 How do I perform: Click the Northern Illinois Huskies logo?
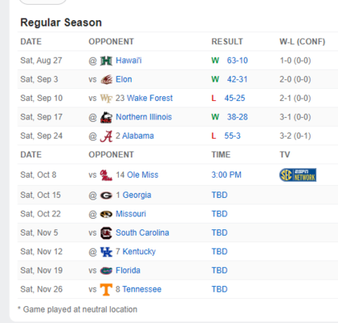click(106, 117)
